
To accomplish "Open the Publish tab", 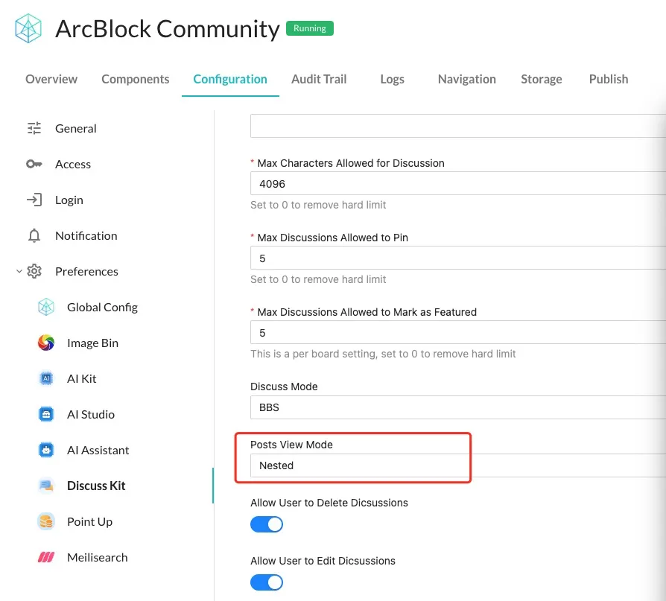I will [x=609, y=79].
